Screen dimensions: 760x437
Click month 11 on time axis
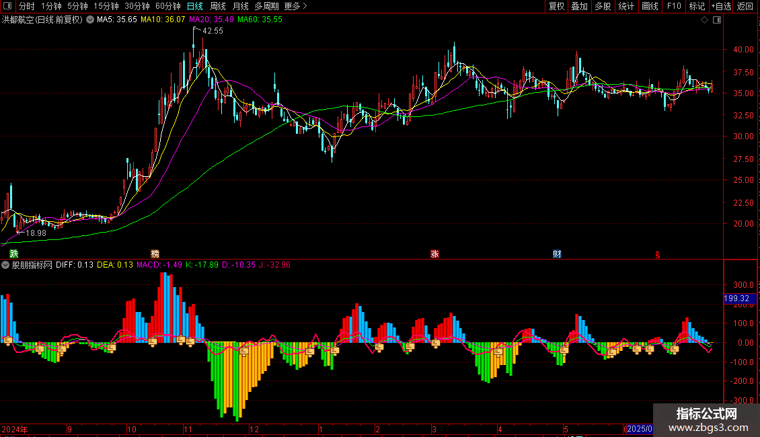[x=188, y=429]
